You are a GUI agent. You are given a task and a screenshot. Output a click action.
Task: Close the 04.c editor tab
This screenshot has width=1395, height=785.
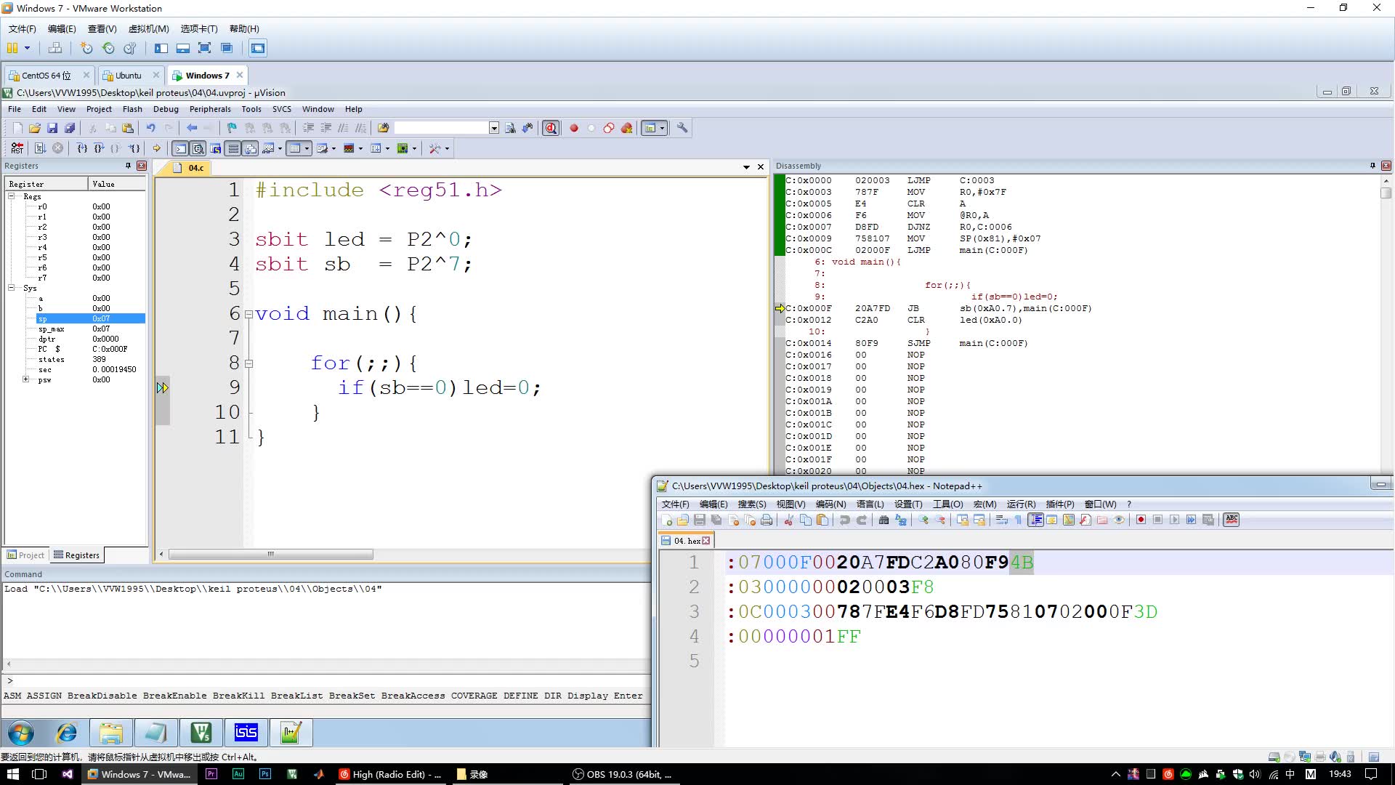pyautogui.click(x=761, y=167)
